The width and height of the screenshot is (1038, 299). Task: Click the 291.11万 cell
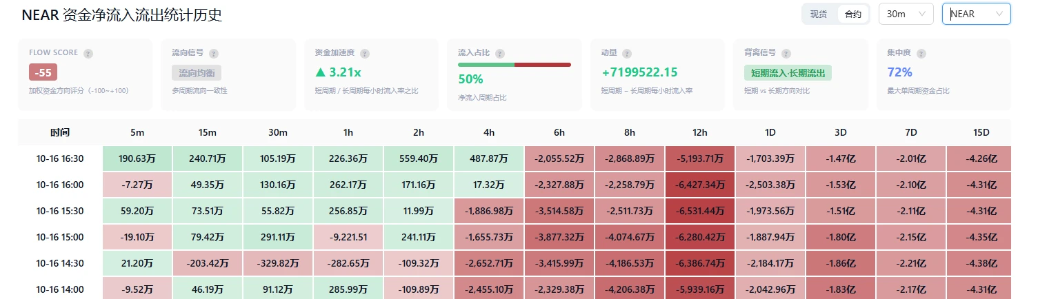[278, 237]
